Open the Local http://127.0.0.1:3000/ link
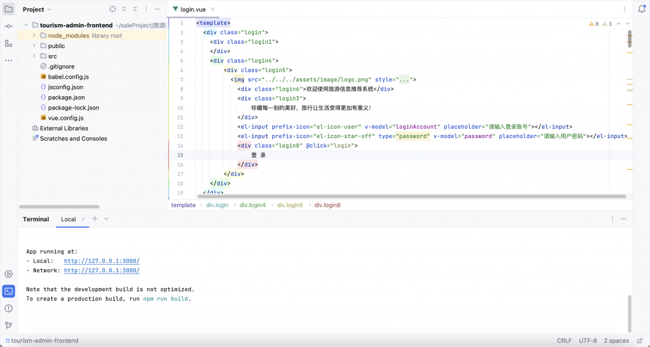Screen dimensions: 650x347 tap(102, 261)
